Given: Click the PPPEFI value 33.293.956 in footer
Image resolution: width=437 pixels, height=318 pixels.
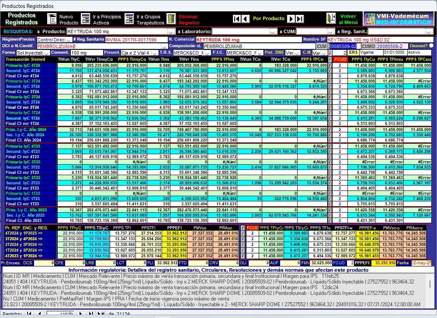Looking at the screenshot, I should click(x=383, y=263).
